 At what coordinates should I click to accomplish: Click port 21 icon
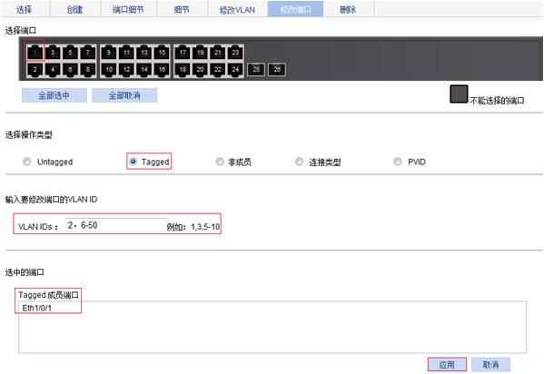(218, 53)
